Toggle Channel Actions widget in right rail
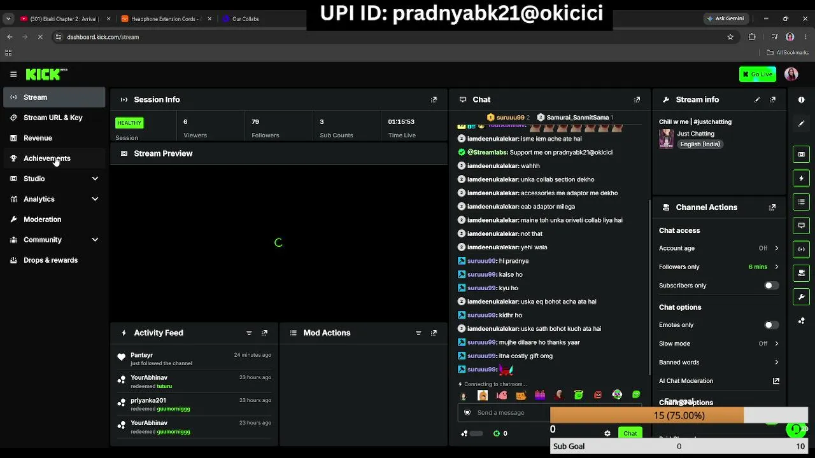The image size is (815, 458). click(802, 273)
